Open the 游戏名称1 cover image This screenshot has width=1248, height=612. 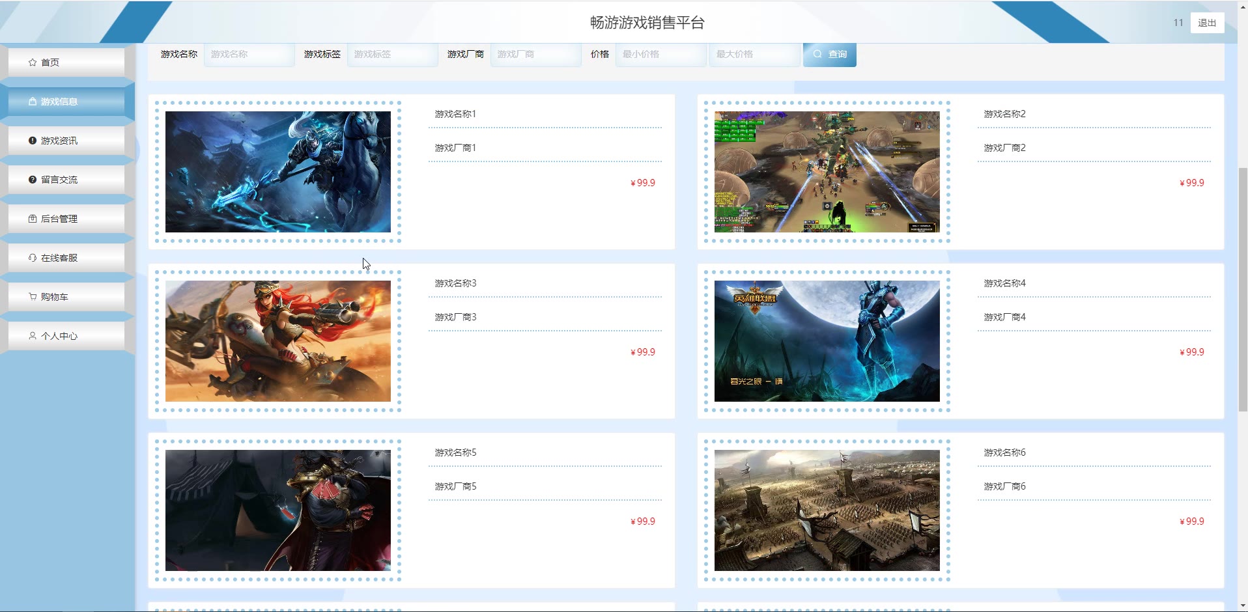tap(278, 172)
